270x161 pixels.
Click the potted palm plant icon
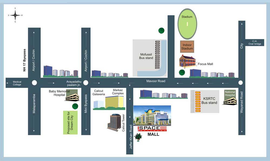coord(138,137)
